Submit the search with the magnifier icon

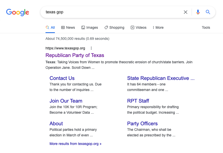[x=208, y=12]
